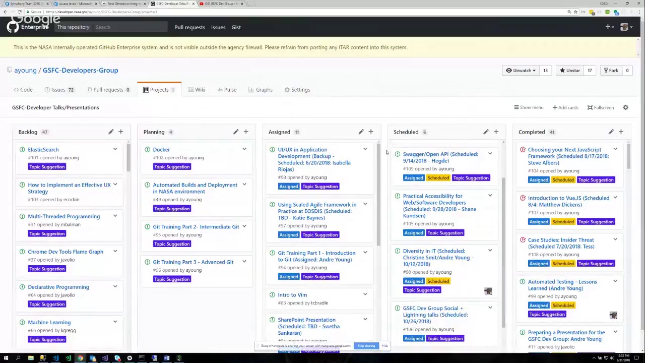
Task: Click Gist in the top header
Action: 236,27
